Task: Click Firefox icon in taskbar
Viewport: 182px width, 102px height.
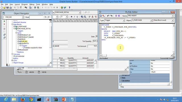Action: 22,99
